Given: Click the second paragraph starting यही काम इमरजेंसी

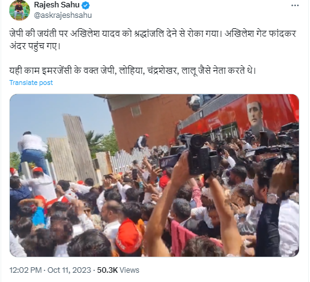Looking at the screenshot, I should pos(133,71).
